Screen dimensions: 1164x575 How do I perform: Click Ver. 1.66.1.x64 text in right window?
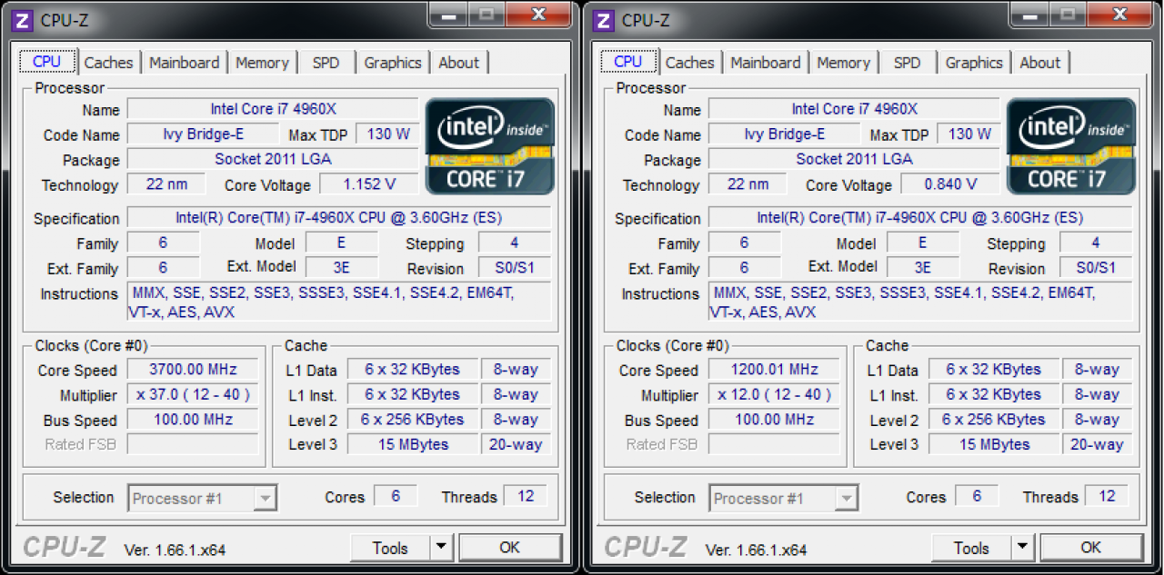tap(756, 550)
